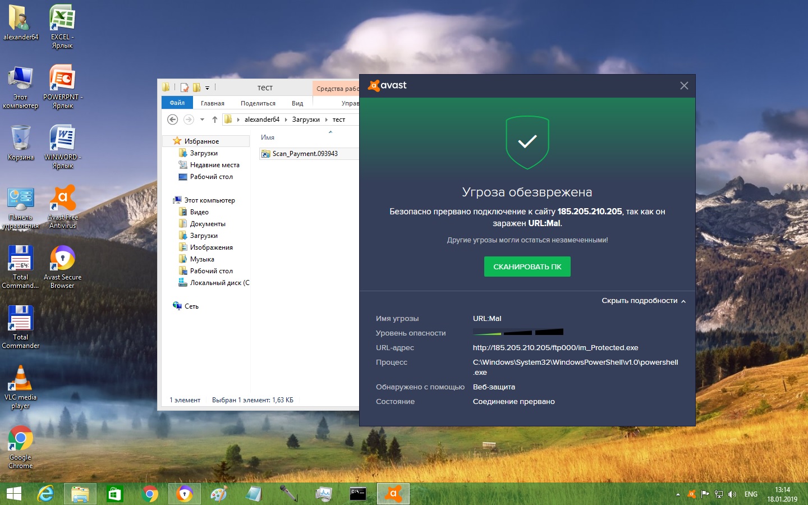Open the Файл tab in Explorer
Screen dimensions: 808x505
[x=177, y=103]
